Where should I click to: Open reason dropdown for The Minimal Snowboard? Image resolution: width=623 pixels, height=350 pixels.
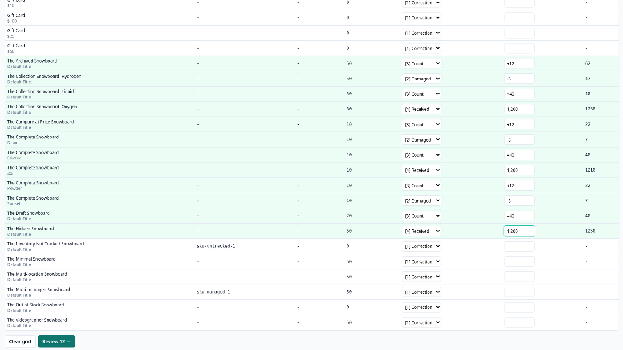421,262
